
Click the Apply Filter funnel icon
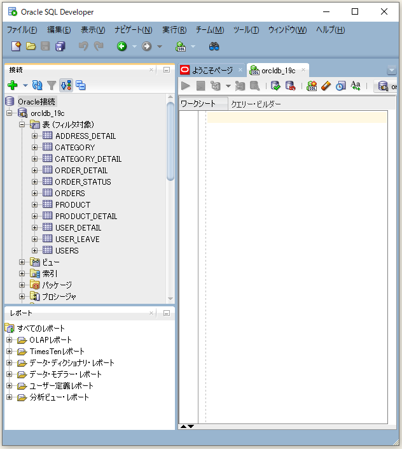(x=52, y=85)
